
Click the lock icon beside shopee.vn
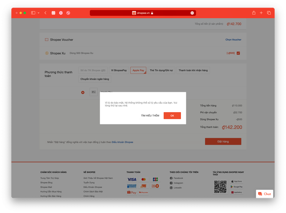152,13
